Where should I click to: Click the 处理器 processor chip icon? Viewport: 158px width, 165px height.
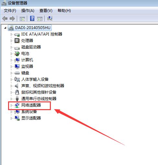click(17, 41)
